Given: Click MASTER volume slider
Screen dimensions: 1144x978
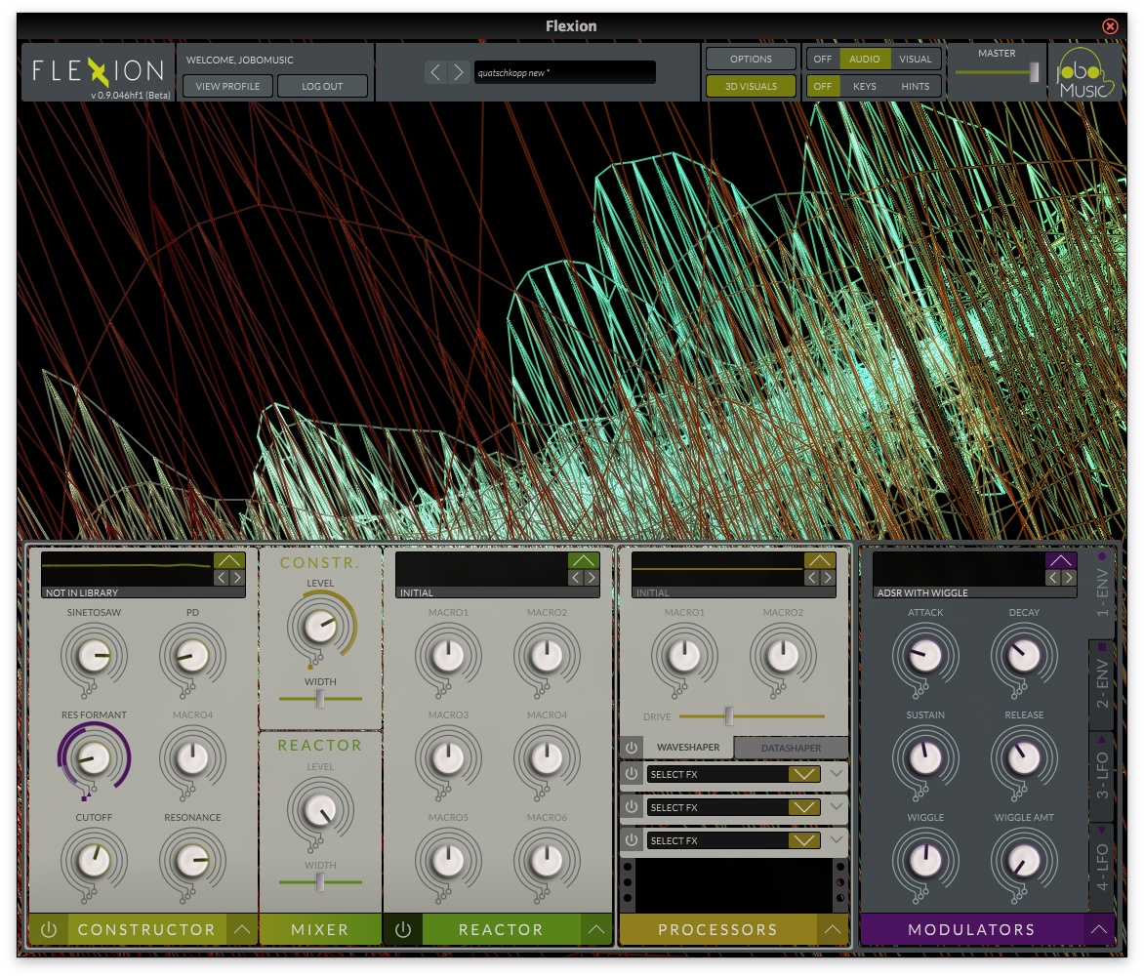Looking at the screenshot, I should 997,71.
